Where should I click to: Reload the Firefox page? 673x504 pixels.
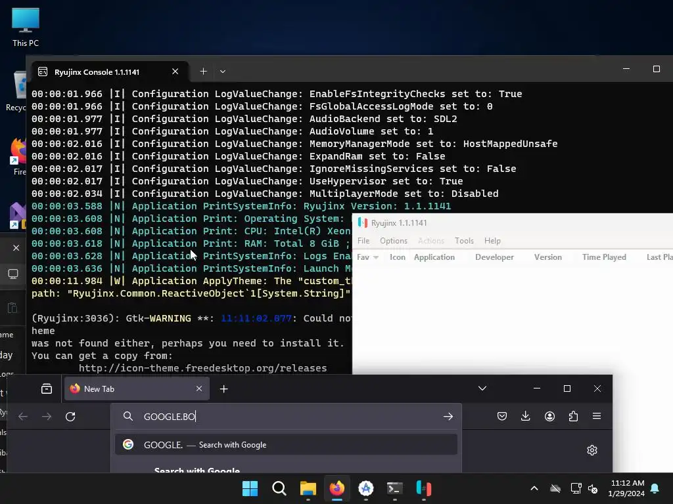point(70,416)
